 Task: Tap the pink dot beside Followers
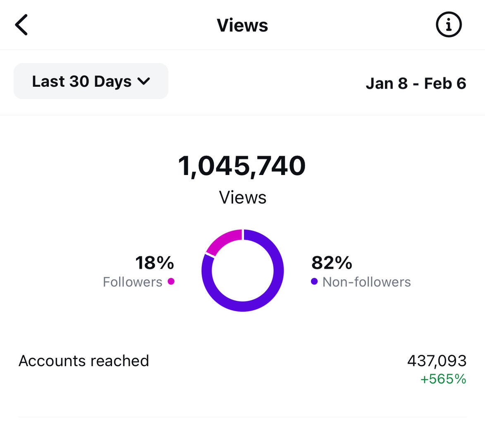pos(171,281)
